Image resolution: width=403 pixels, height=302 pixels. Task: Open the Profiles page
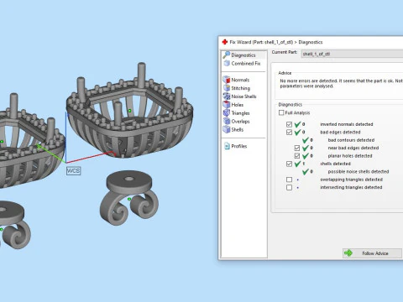238,146
